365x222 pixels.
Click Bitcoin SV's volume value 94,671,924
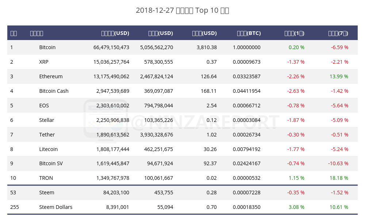pos(160,163)
